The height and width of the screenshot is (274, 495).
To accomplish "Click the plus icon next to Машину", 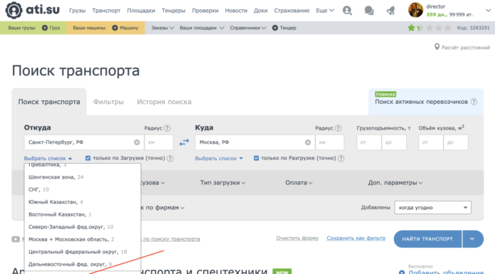I will 115,28.
